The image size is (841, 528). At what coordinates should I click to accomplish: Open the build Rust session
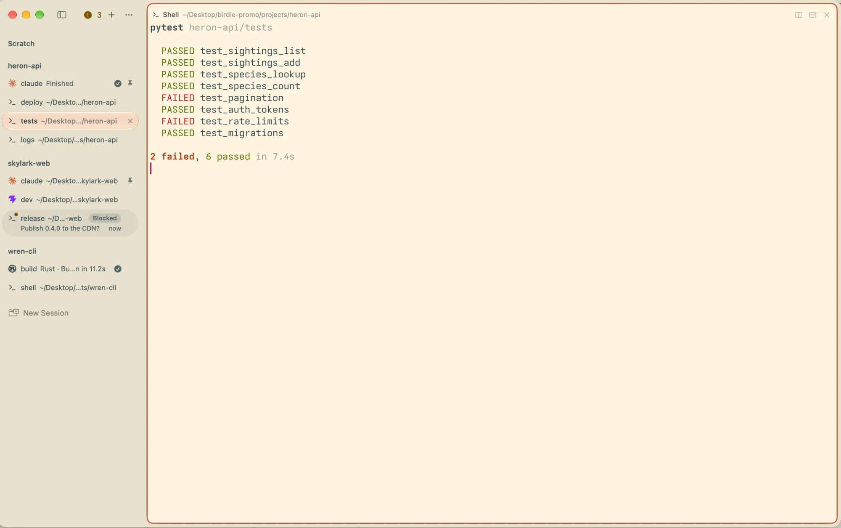(70, 269)
